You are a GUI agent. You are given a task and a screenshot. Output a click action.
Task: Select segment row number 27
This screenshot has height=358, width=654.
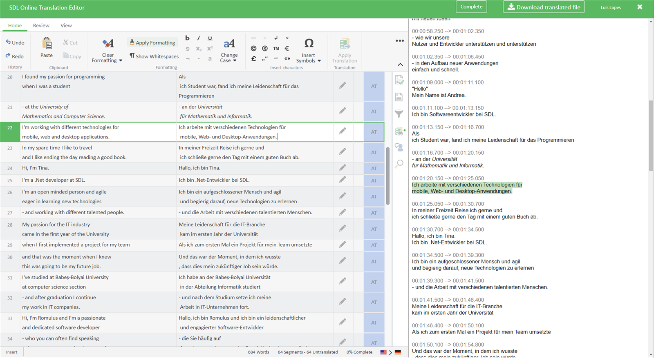point(10,213)
